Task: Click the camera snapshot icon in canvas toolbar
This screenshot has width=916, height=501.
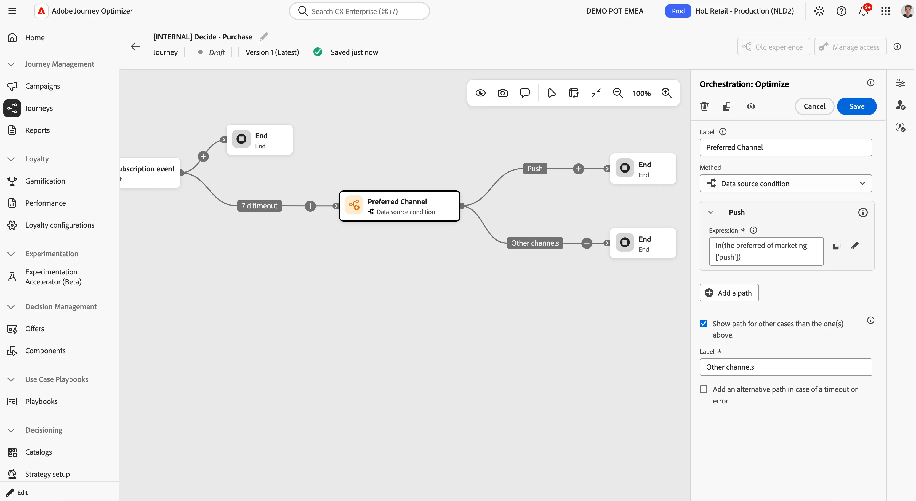Action: (x=502, y=93)
